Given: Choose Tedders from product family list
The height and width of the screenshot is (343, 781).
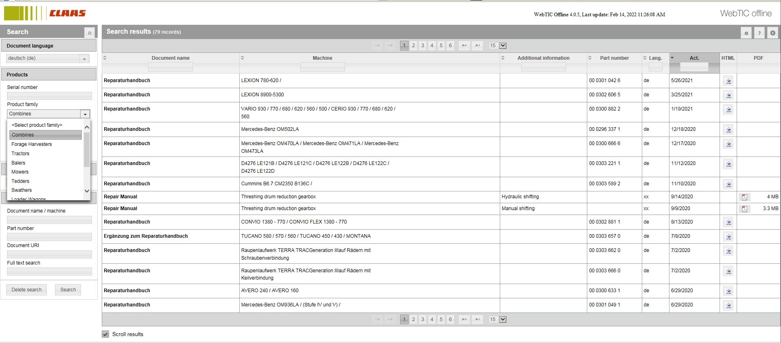Looking at the screenshot, I should [46, 181].
